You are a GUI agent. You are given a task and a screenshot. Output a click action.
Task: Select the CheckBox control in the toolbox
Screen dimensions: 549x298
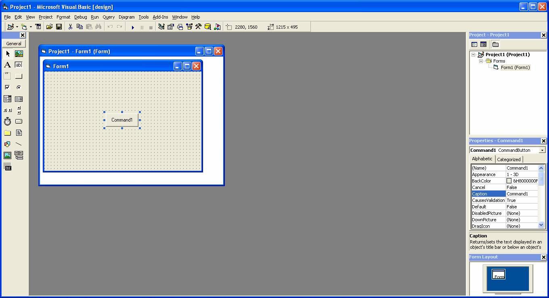(7, 87)
